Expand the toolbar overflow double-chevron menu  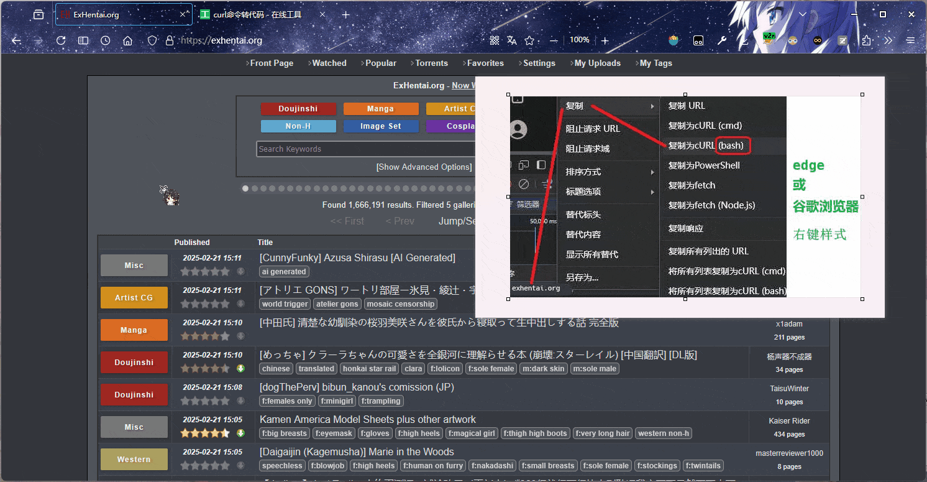point(888,40)
